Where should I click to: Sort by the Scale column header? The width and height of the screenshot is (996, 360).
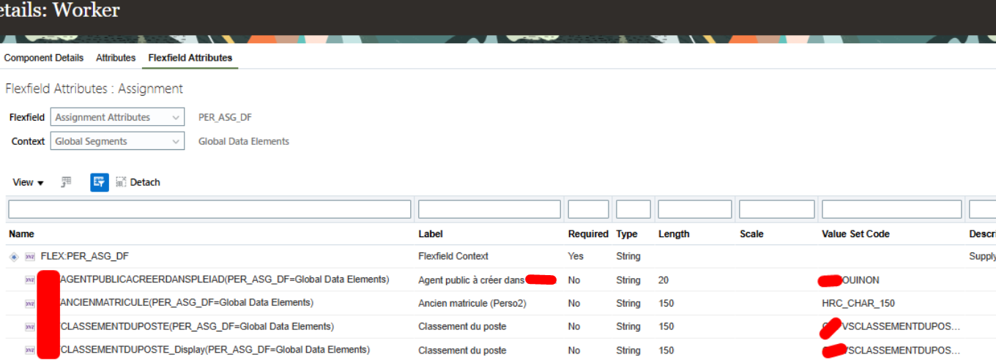point(751,234)
